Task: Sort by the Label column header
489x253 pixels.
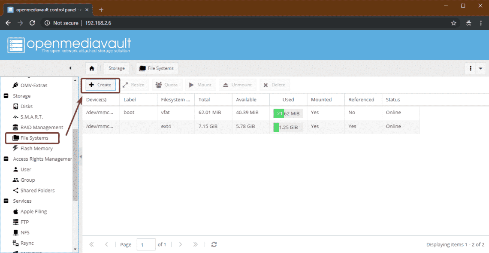Action: point(139,100)
